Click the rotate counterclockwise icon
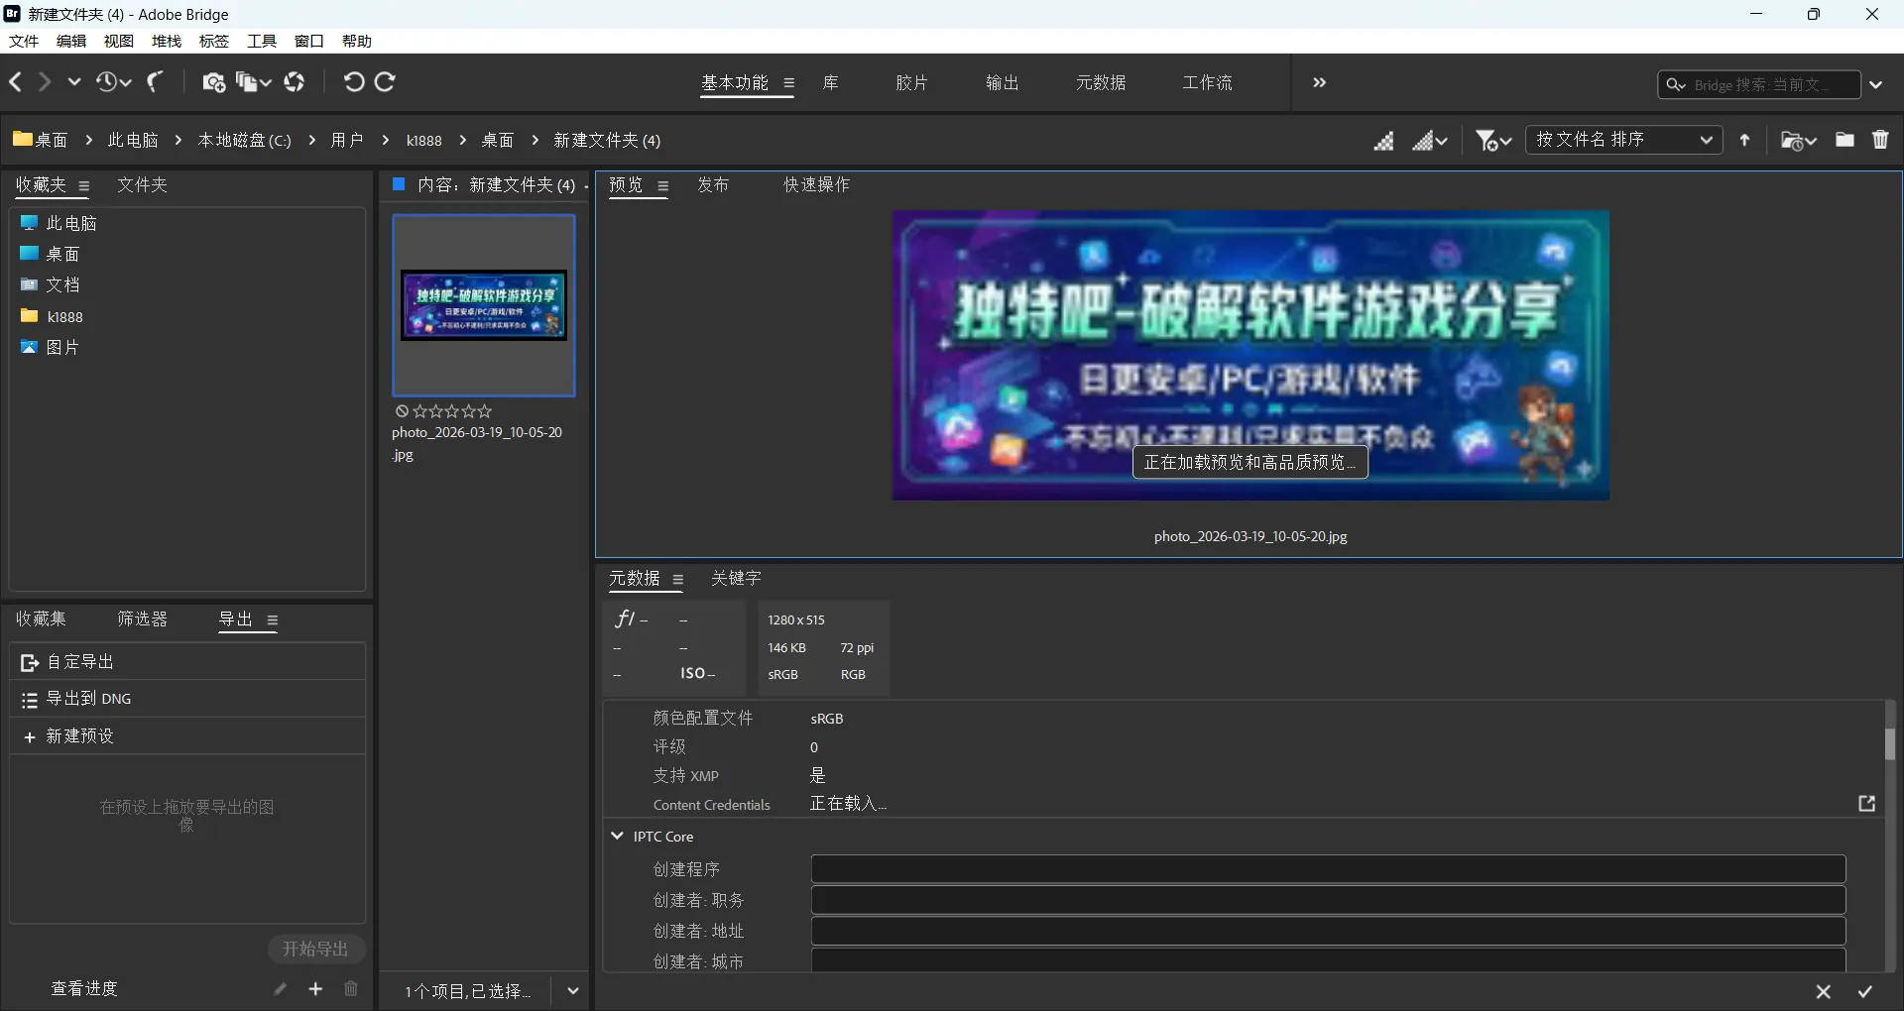 point(354,82)
